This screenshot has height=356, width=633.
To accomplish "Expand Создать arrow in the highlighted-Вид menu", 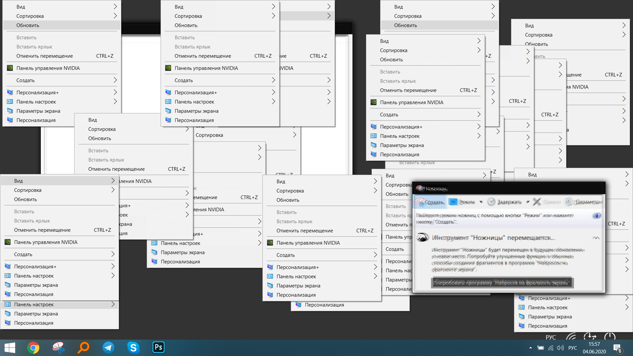I will [113, 254].
